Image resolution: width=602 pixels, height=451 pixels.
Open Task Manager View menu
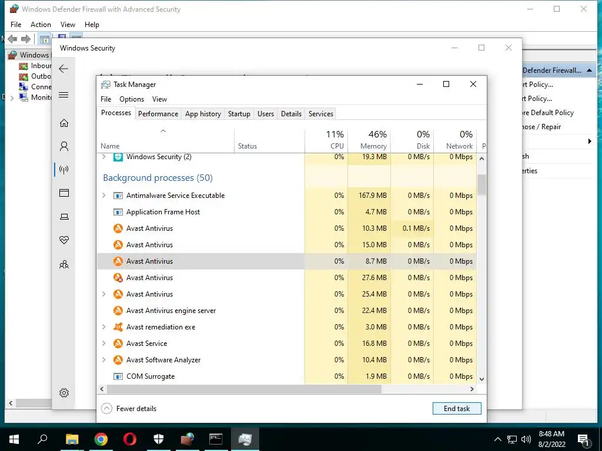point(159,99)
